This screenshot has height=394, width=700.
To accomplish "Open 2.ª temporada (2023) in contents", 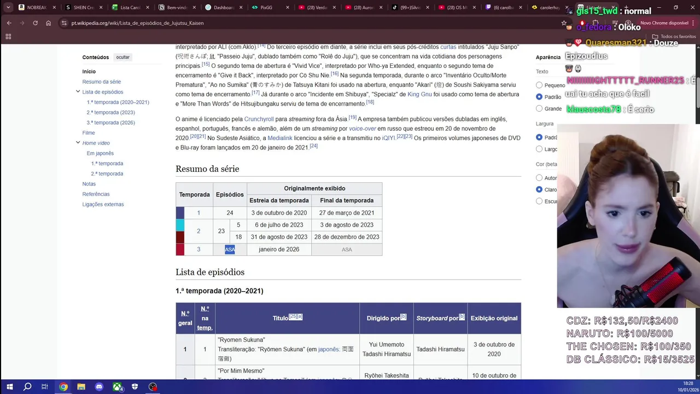I will 110,112.
